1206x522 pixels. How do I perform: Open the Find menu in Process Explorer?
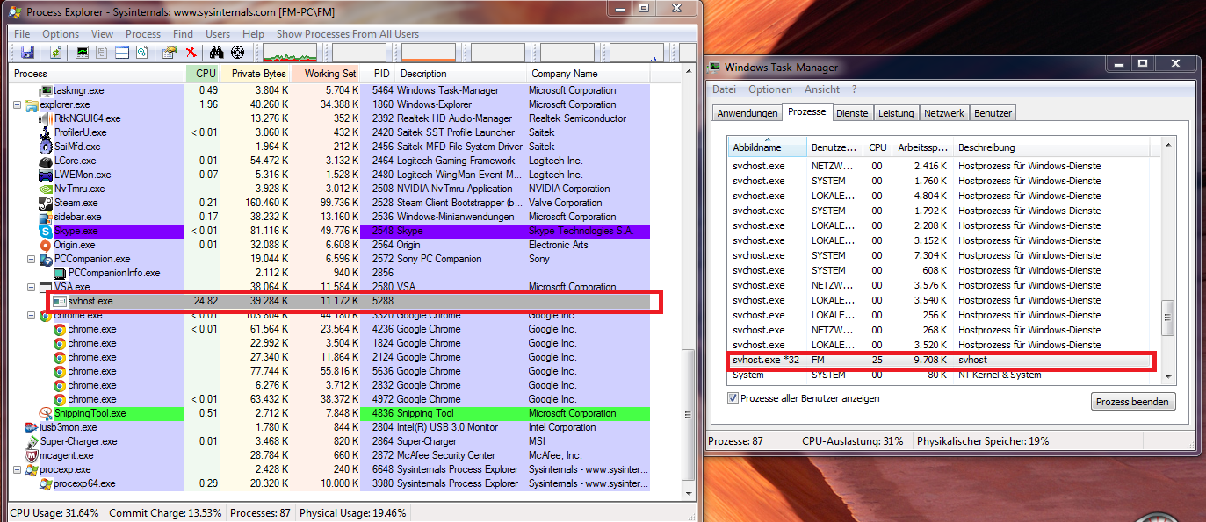(183, 34)
